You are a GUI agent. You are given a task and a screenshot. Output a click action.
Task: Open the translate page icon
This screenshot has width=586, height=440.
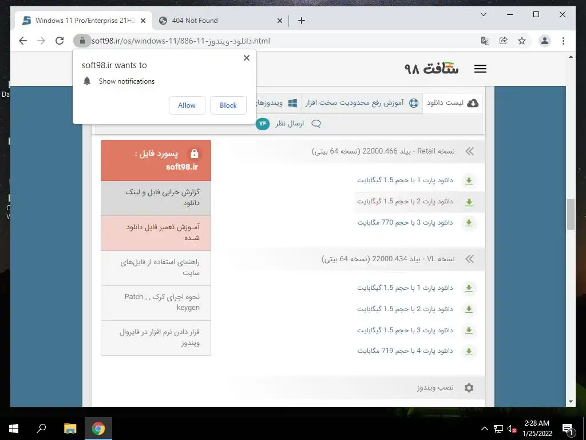click(x=485, y=41)
